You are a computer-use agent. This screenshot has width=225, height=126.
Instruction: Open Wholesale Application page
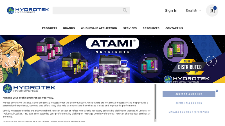[99, 28]
